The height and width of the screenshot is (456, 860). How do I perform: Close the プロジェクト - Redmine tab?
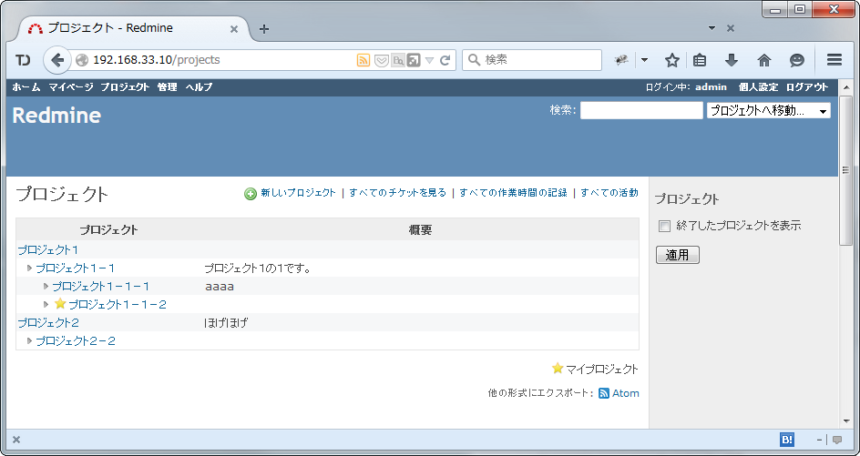click(x=233, y=29)
